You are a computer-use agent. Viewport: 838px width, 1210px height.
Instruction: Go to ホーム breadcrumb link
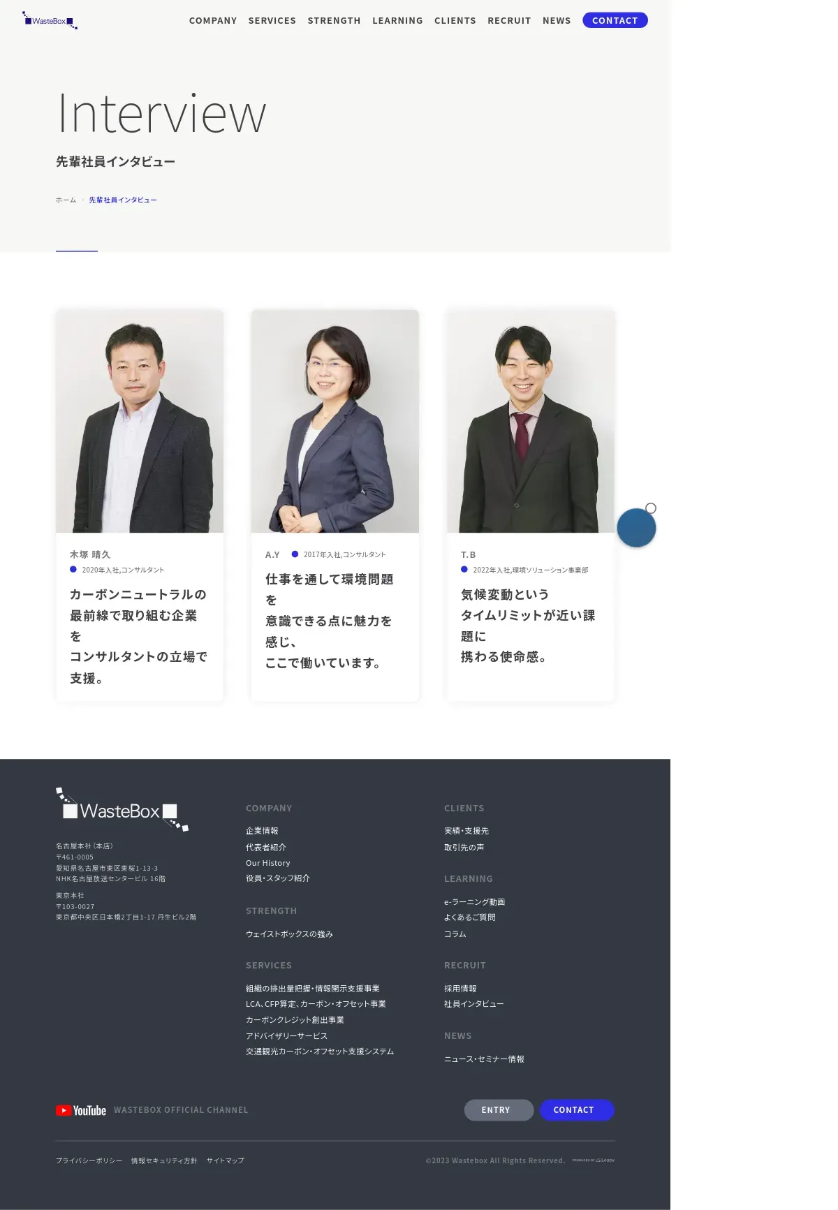[x=66, y=200]
